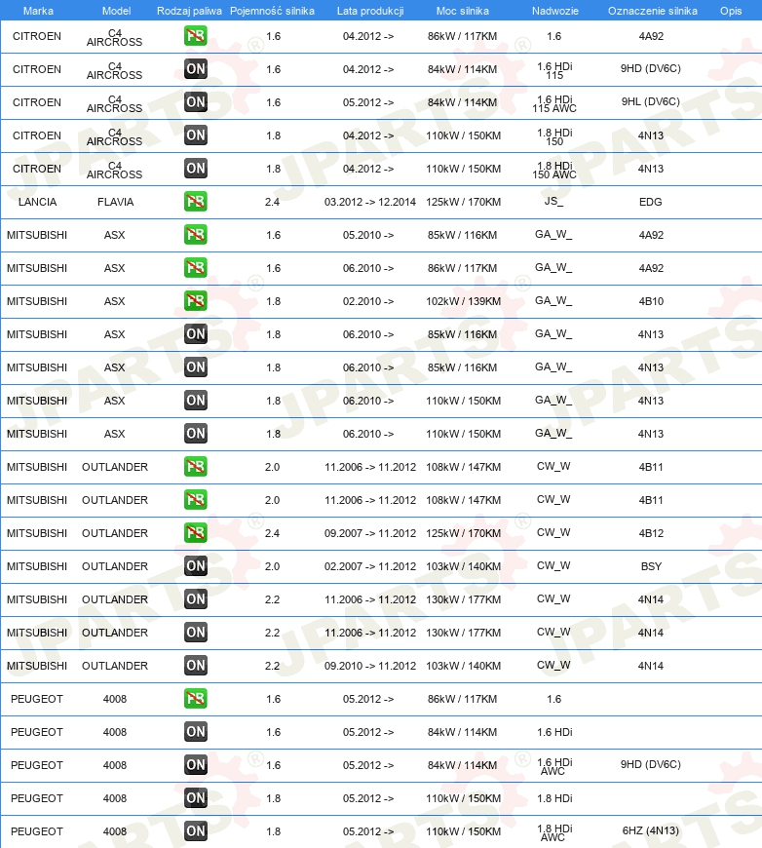The height and width of the screenshot is (848, 762).
Task: Click the Rodzaj paliwa column header
Action: (189, 11)
